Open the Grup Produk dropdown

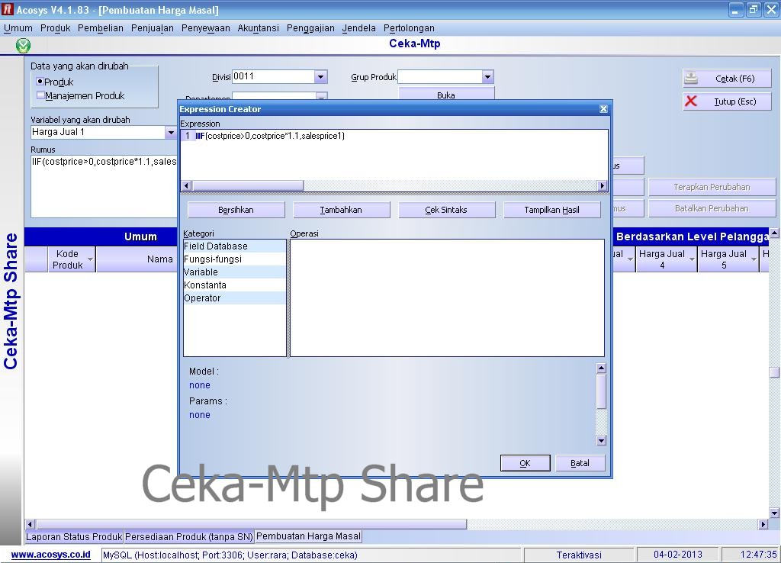coord(487,77)
